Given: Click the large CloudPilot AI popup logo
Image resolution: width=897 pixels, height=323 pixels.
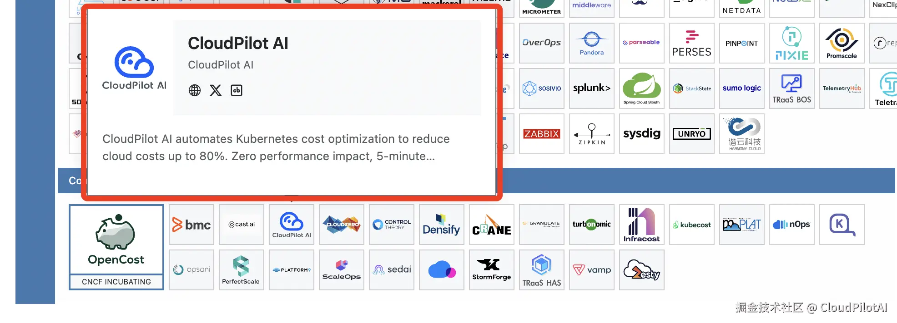Looking at the screenshot, I should 134,68.
